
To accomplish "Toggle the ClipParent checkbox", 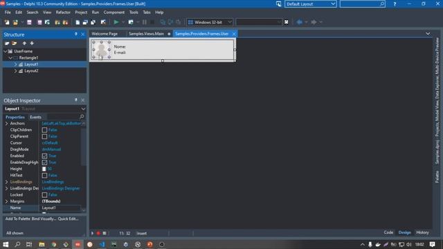I will pyautogui.click(x=44, y=136).
